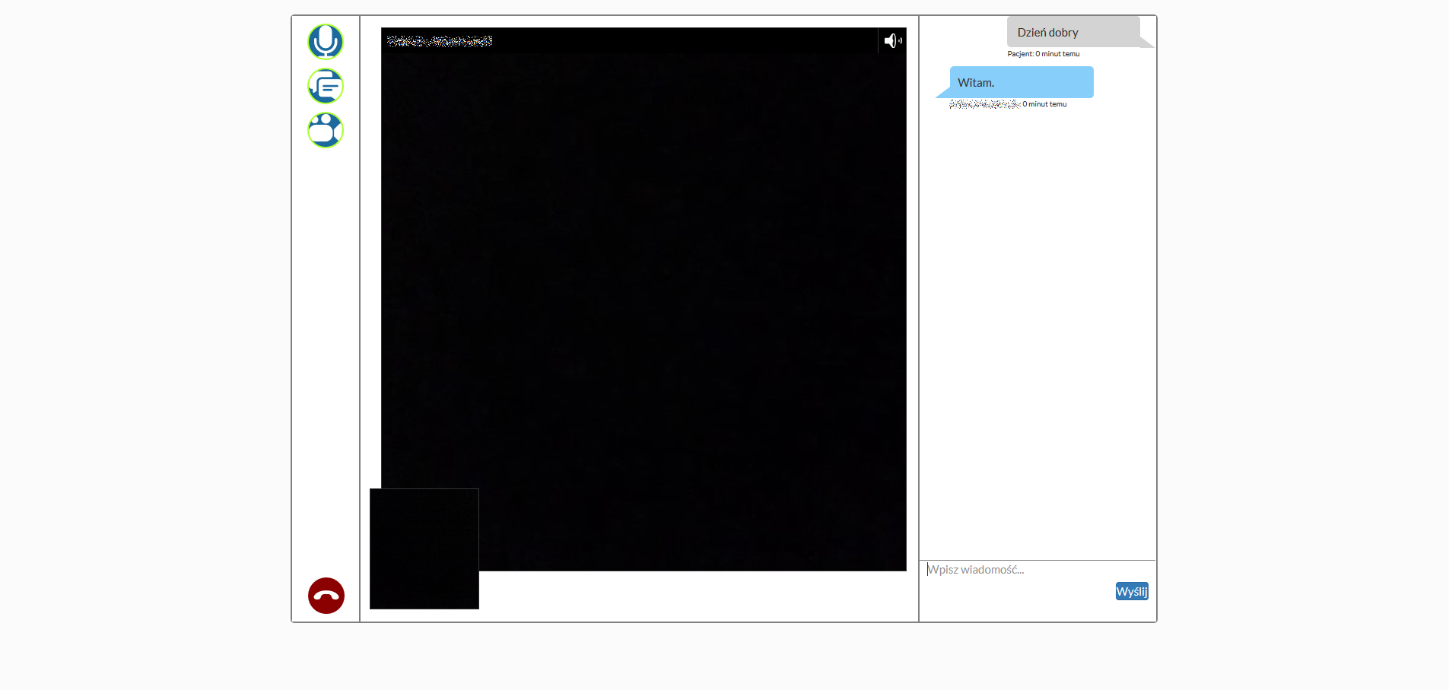Click the blurred name overlay on the video

(440, 41)
